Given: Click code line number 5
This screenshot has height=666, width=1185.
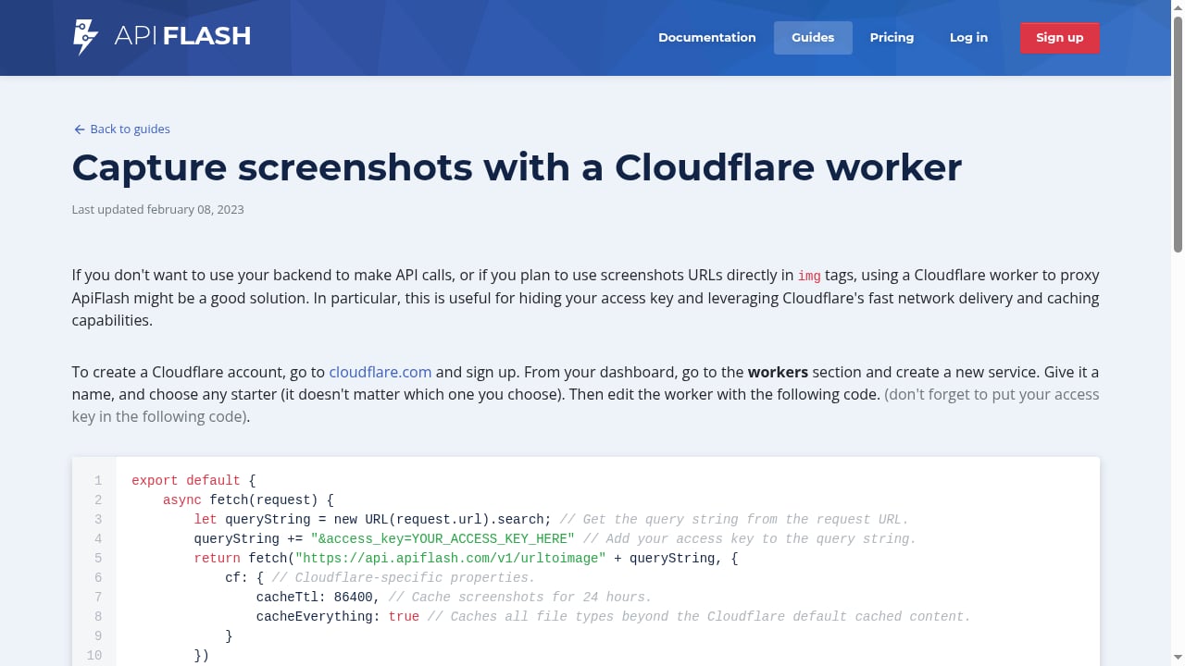Looking at the screenshot, I should (97, 559).
